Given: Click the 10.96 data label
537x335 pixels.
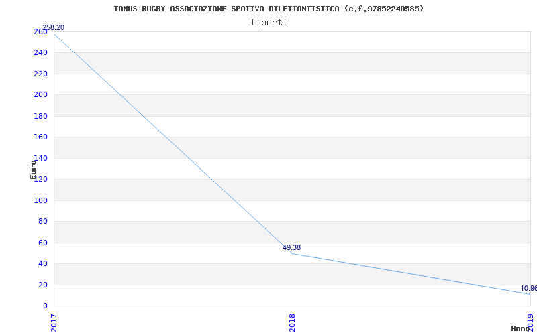Looking at the screenshot, I should click(528, 288).
